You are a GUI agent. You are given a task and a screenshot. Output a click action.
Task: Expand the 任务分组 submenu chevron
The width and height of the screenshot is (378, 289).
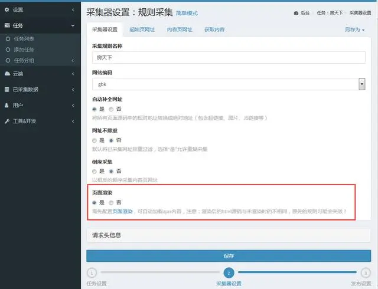[73, 60]
